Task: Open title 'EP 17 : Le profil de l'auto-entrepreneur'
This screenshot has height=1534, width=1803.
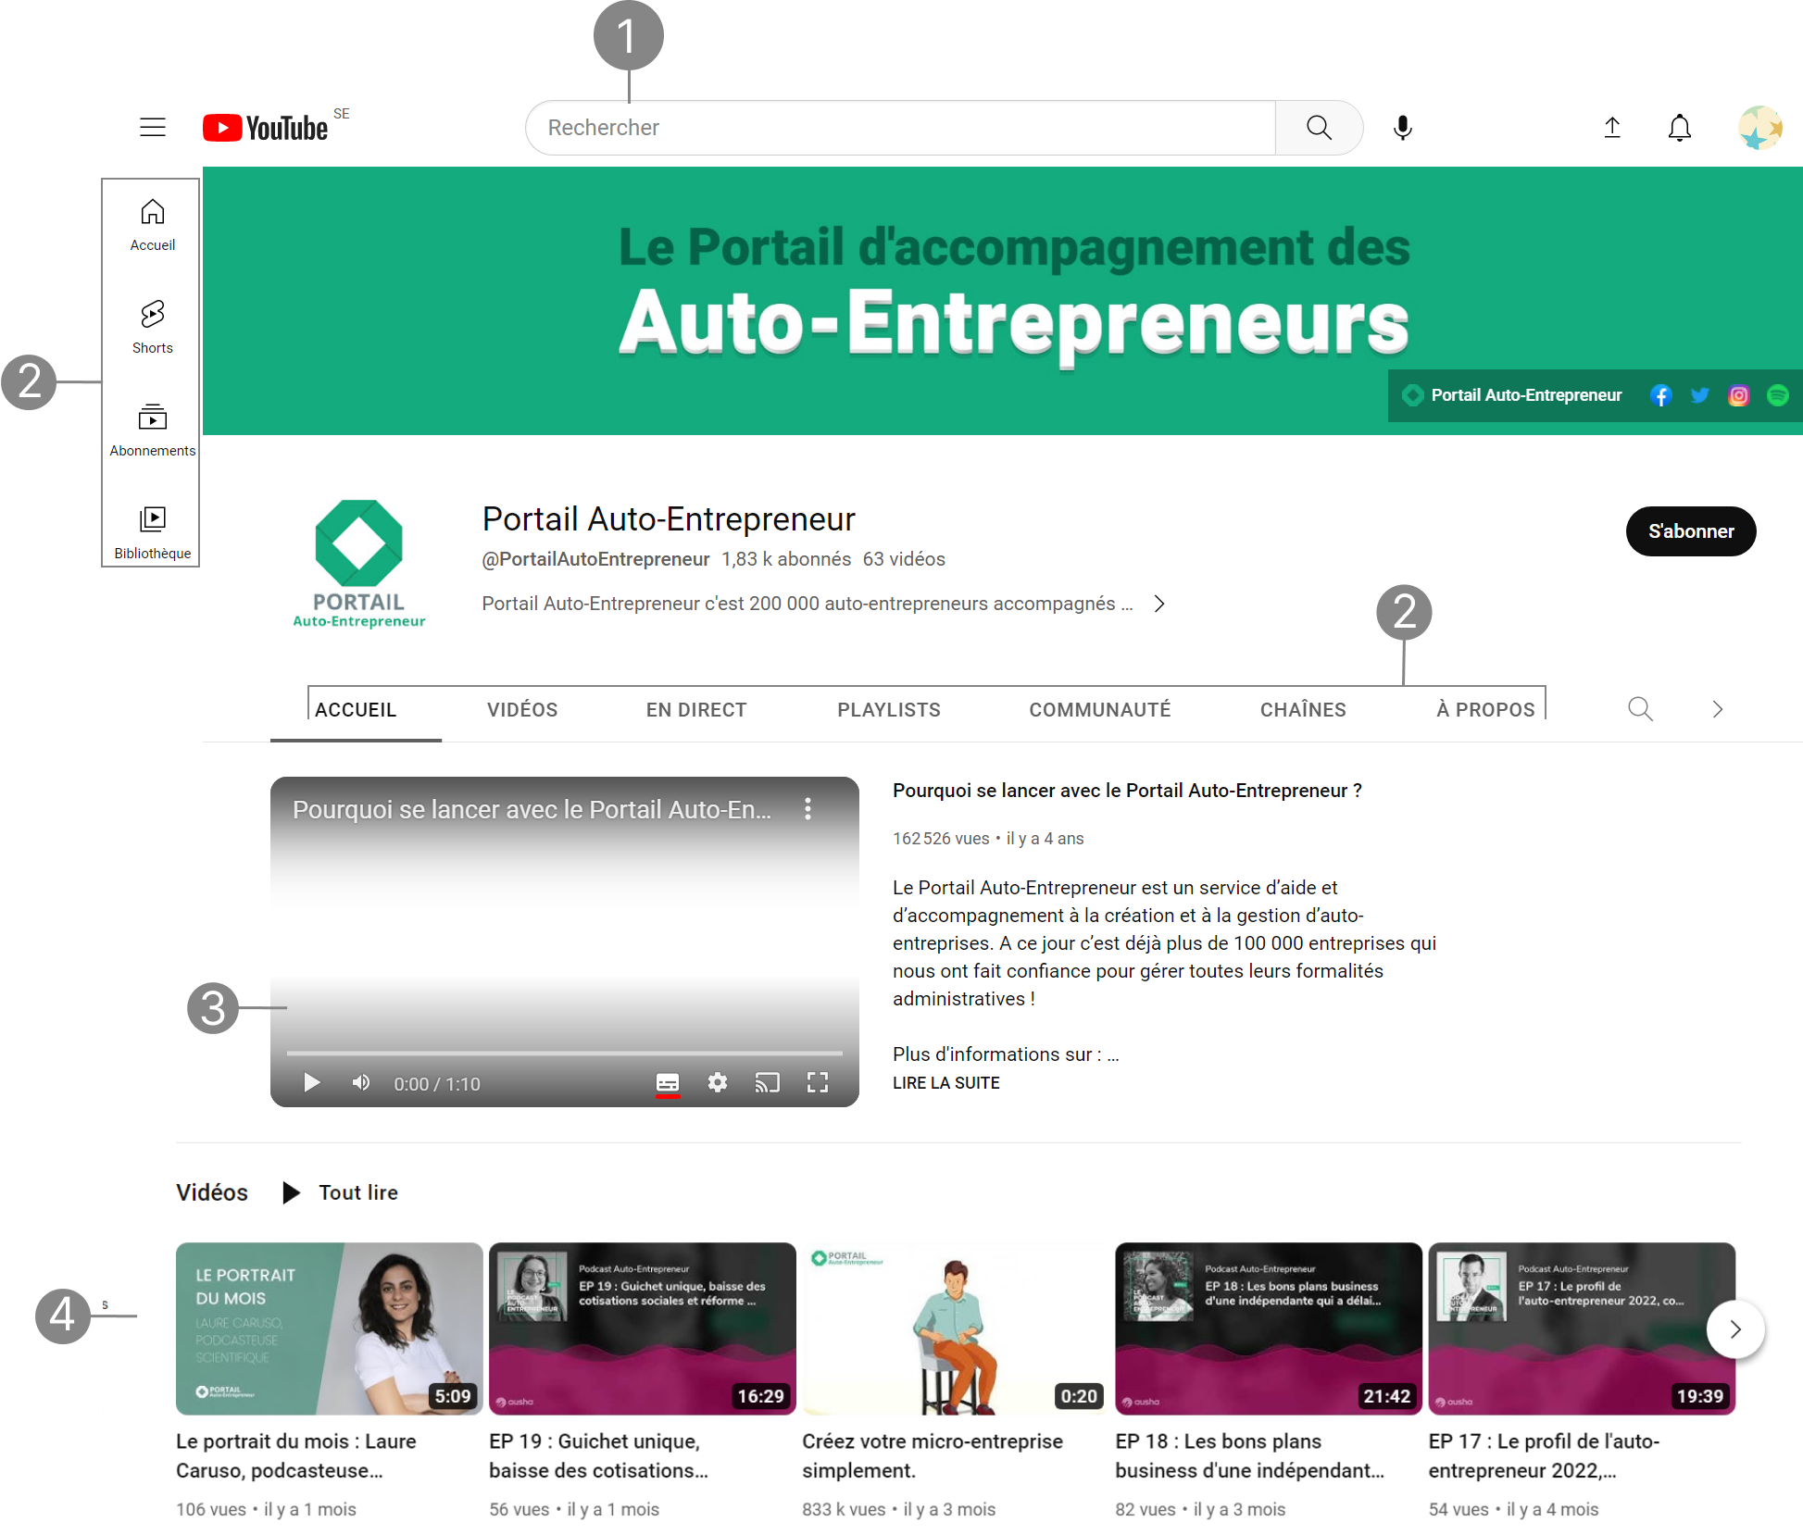Action: point(1544,1456)
